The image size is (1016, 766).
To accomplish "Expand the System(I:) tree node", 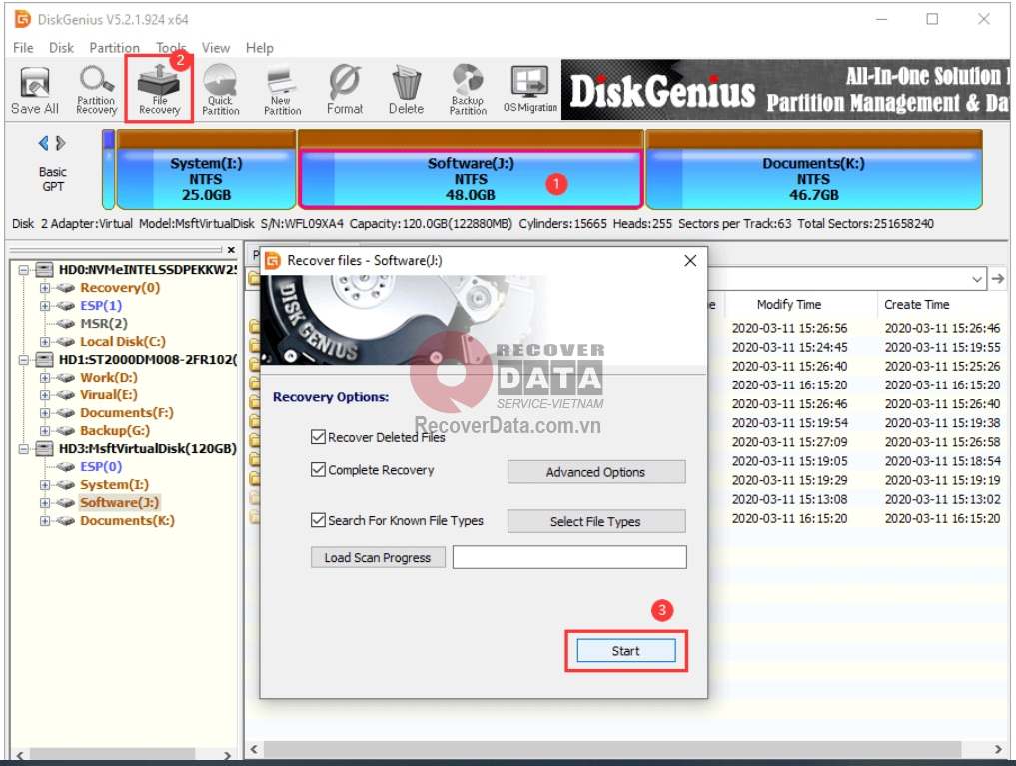I will tap(45, 485).
